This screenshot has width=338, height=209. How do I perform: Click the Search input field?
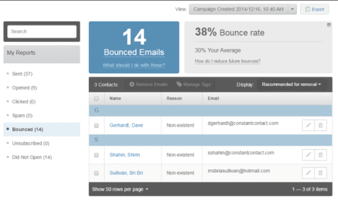pos(42,32)
